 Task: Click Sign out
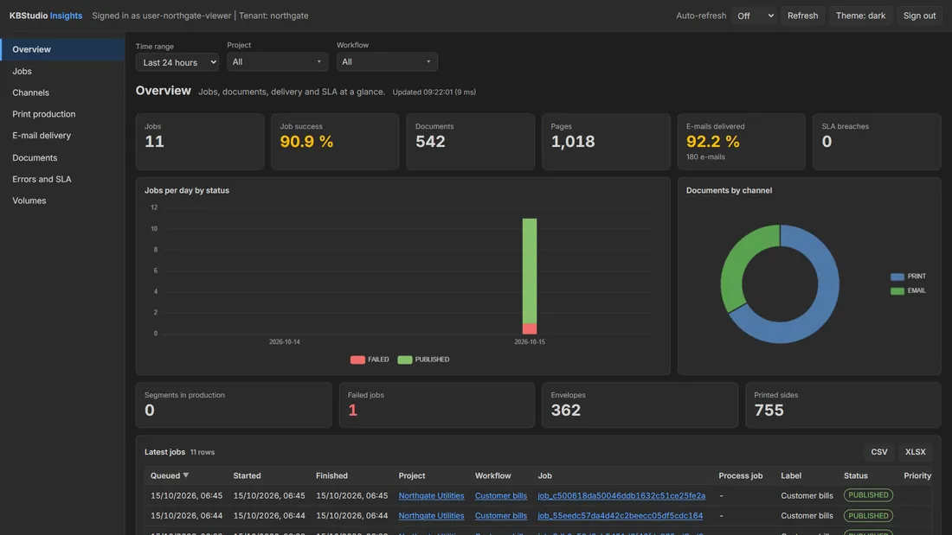(919, 16)
